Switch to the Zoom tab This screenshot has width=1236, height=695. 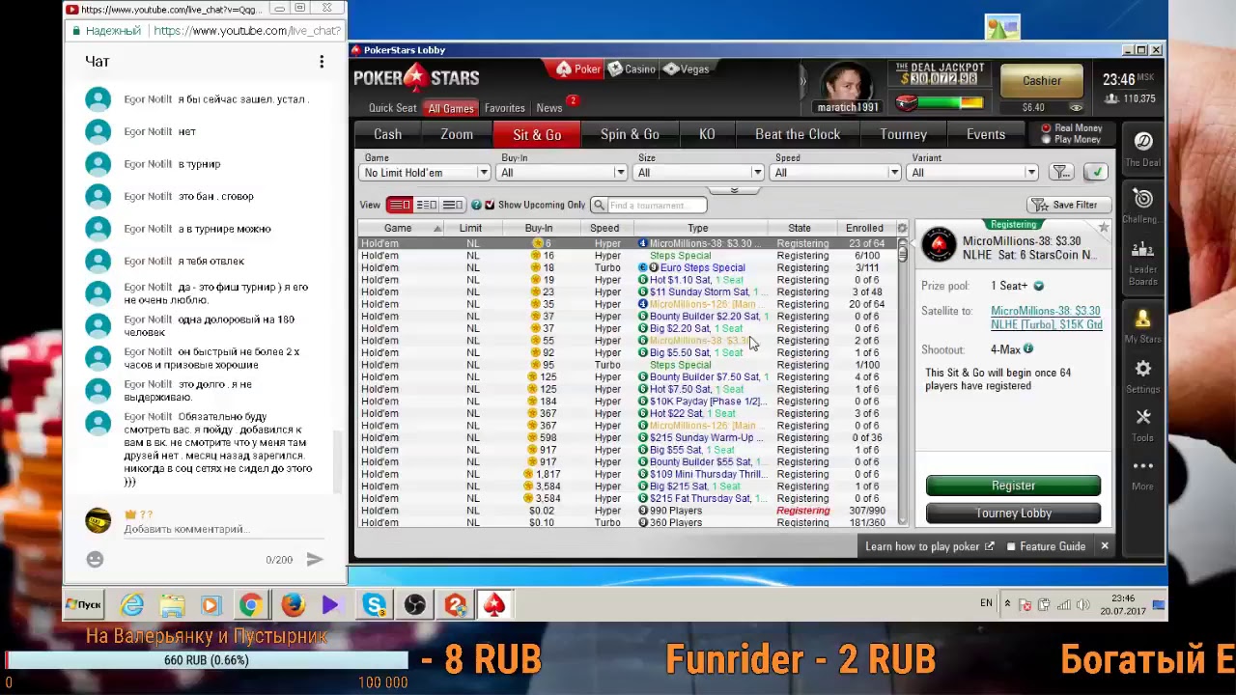[457, 134]
